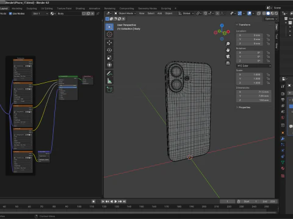293x219 pixels.
Task: Click the red X axis on navigation gizmo
Action: (x=228, y=32)
